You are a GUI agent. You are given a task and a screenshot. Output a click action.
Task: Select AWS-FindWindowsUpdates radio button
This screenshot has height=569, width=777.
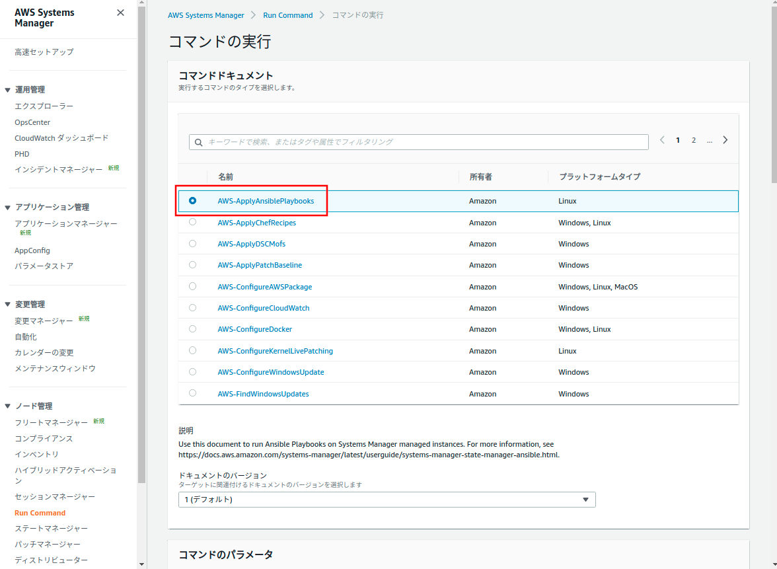pyautogui.click(x=192, y=393)
